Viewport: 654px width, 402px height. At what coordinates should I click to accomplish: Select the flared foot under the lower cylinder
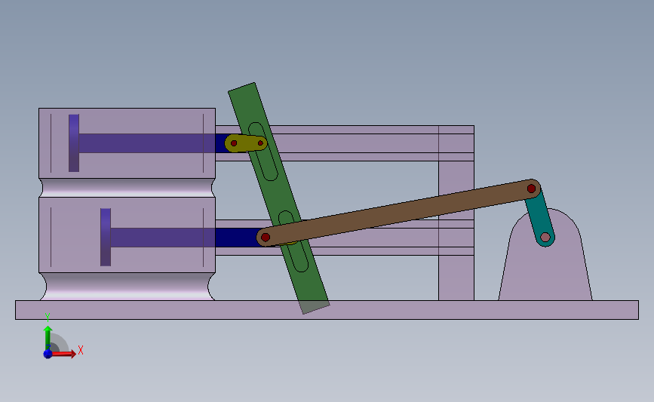127,287
